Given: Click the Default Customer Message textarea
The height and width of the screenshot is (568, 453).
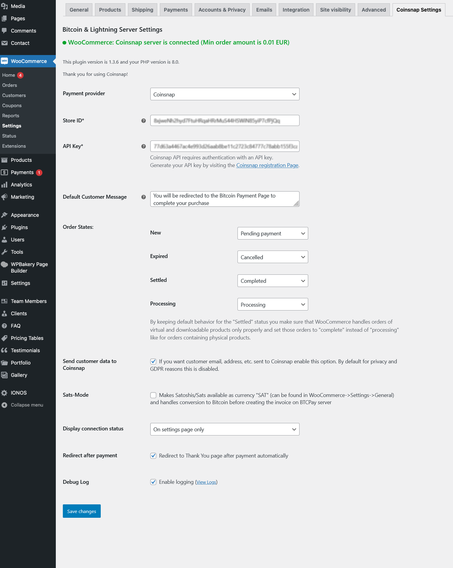Looking at the screenshot, I should coord(225,199).
